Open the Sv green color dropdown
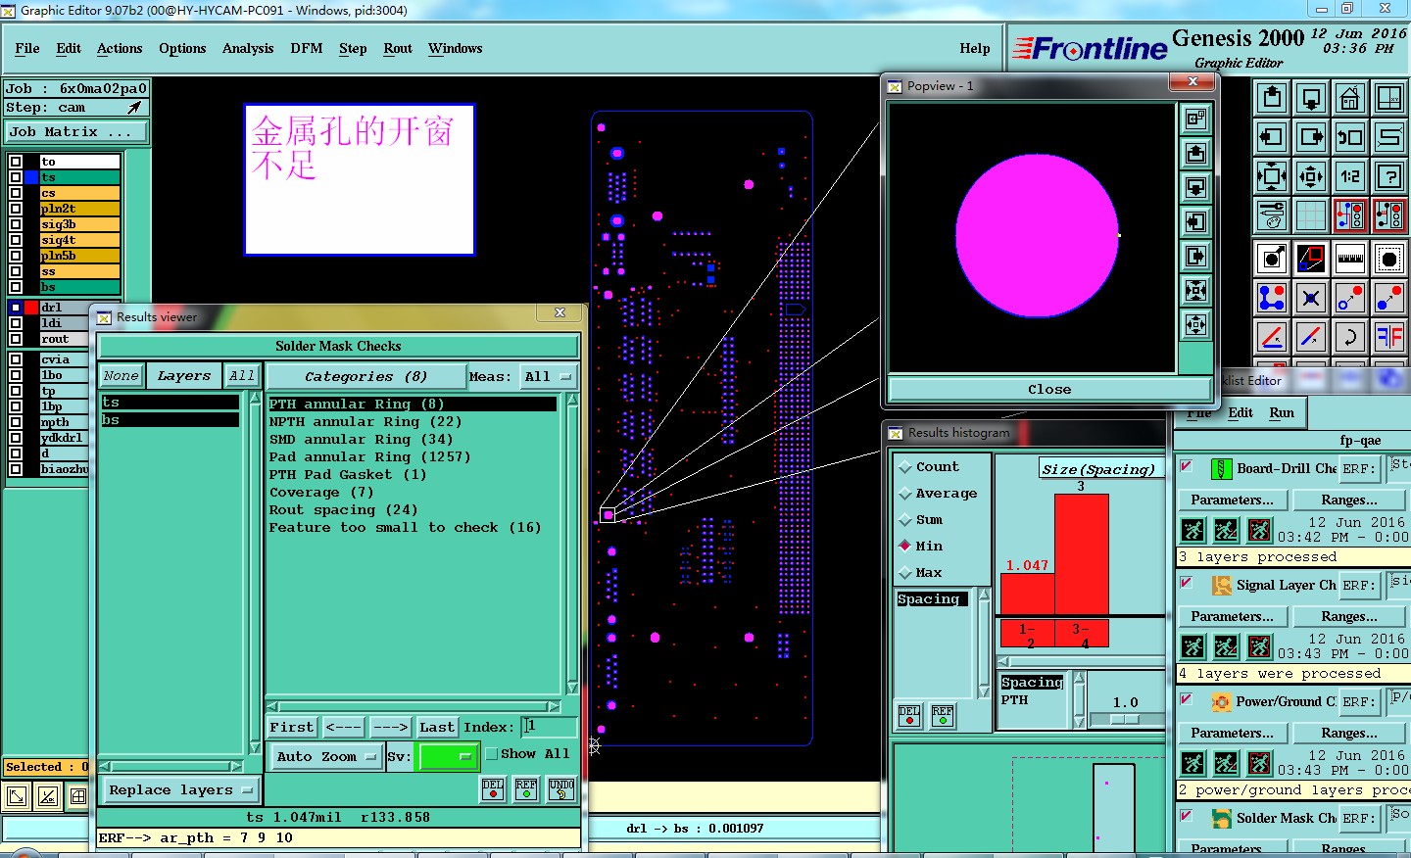 tap(447, 756)
